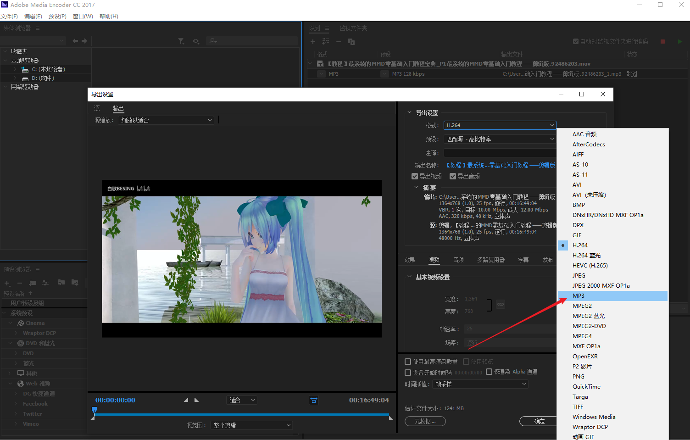Select QuickTime from the format list

(x=612, y=387)
